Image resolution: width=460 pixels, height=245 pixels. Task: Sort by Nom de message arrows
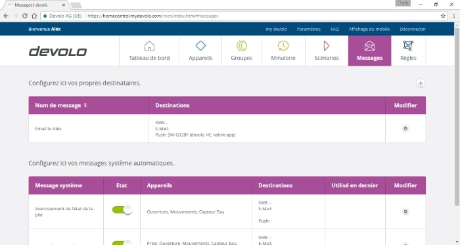coord(85,105)
